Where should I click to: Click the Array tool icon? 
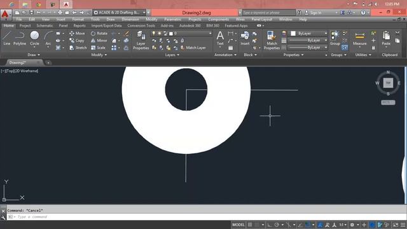[114, 48]
